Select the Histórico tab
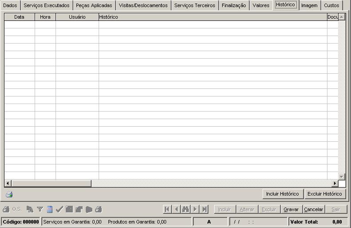This screenshot has height=228, width=351. coord(285,5)
